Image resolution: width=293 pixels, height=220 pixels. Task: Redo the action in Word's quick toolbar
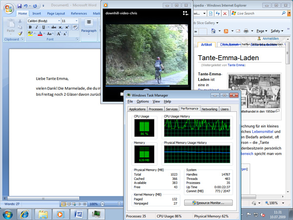[x=35, y=6]
